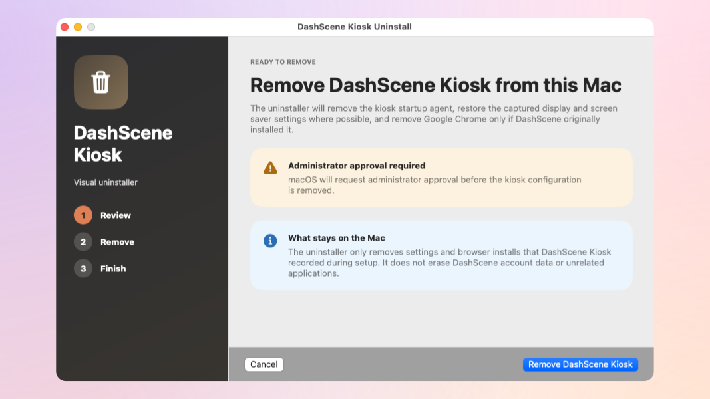Click the trash can app icon

tap(101, 82)
